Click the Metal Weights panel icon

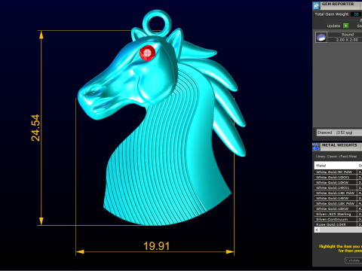316,147
